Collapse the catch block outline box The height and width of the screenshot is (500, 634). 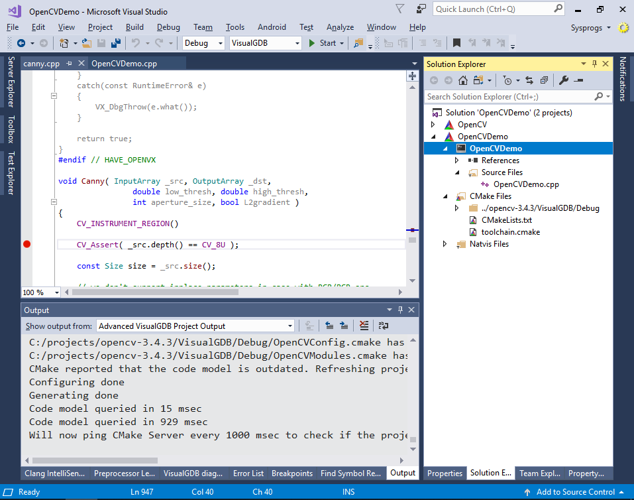(54, 96)
